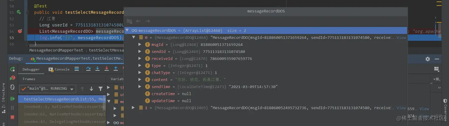The width and height of the screenshot is (449, 126).
Task: Click the Next Frame down arrow
Action: coord(91,89)
